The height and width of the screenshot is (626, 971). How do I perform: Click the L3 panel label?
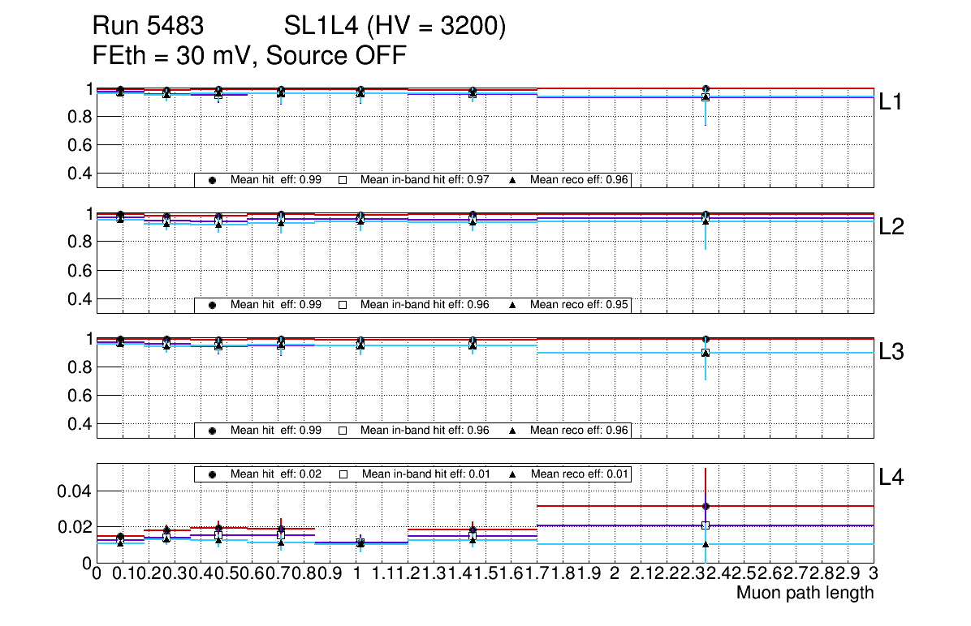[x=891, y=352]
